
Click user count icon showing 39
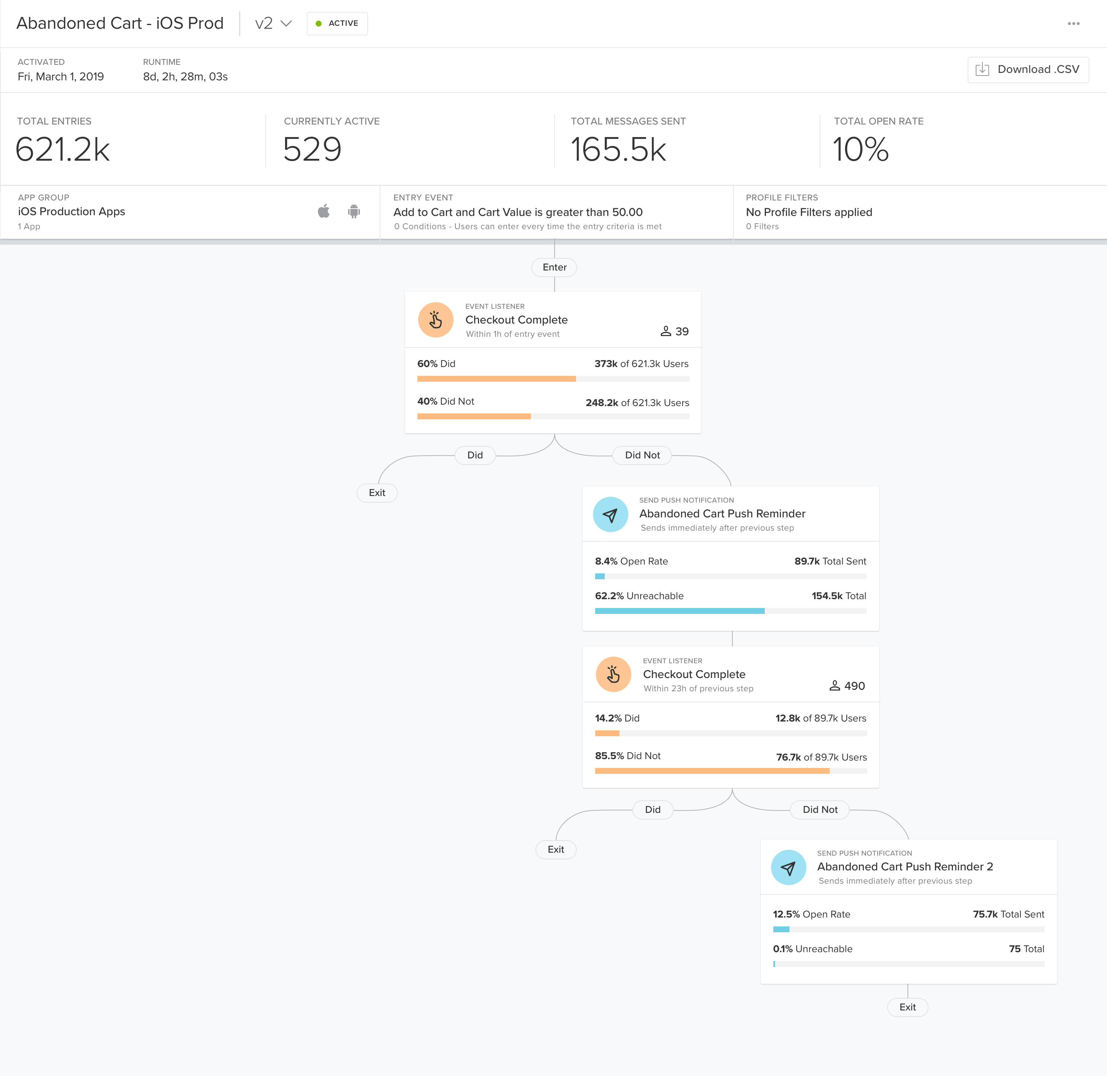(666, 331)
